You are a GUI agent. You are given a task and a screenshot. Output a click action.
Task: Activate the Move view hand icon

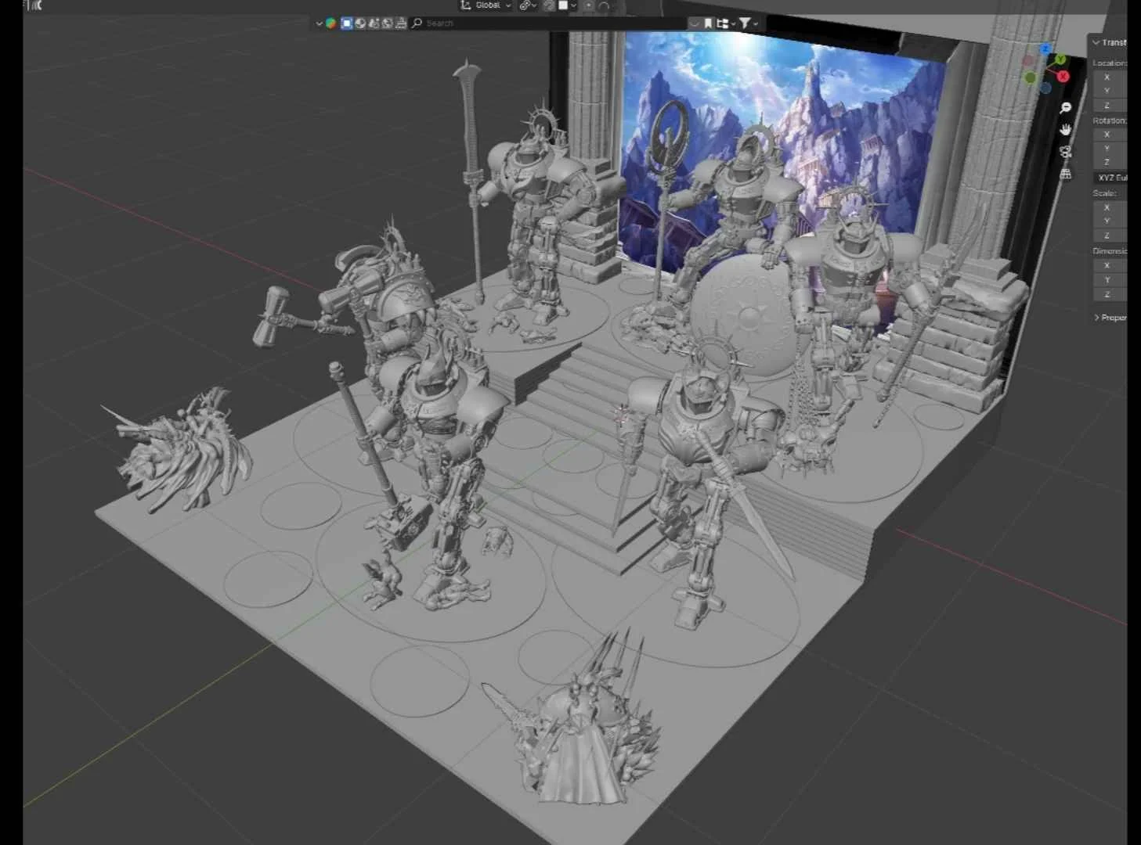[x=1066, y=128]
